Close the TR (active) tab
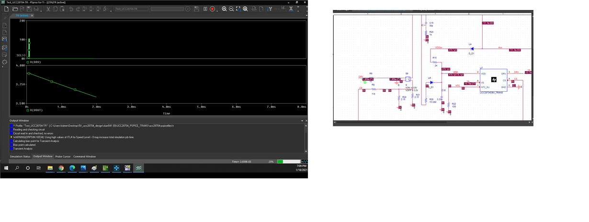 [32, 15]
